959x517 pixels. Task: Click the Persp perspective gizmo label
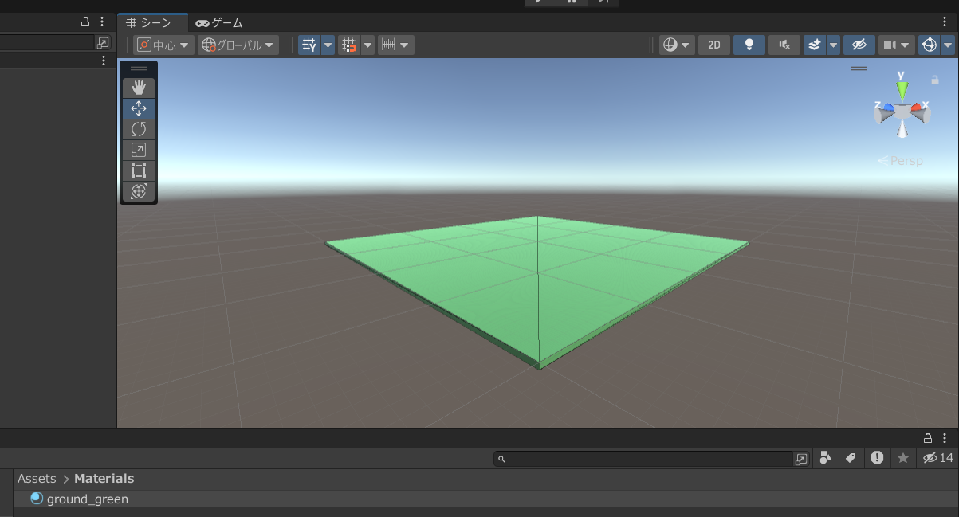coord(905,160)
